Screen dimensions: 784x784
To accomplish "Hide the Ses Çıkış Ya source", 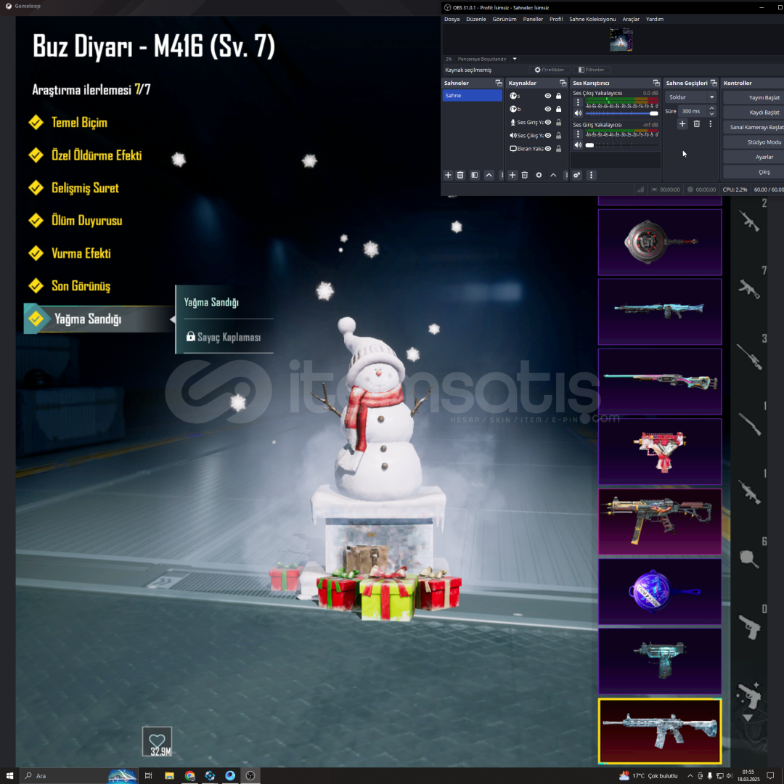I will (x=548, y=136).
